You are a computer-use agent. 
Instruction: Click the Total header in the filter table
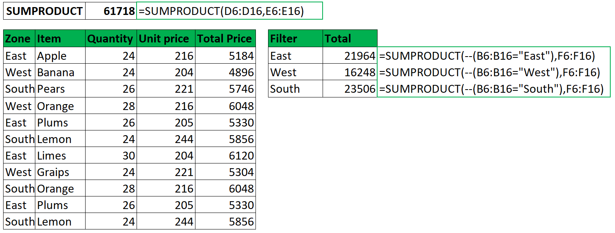pos(350,39)
